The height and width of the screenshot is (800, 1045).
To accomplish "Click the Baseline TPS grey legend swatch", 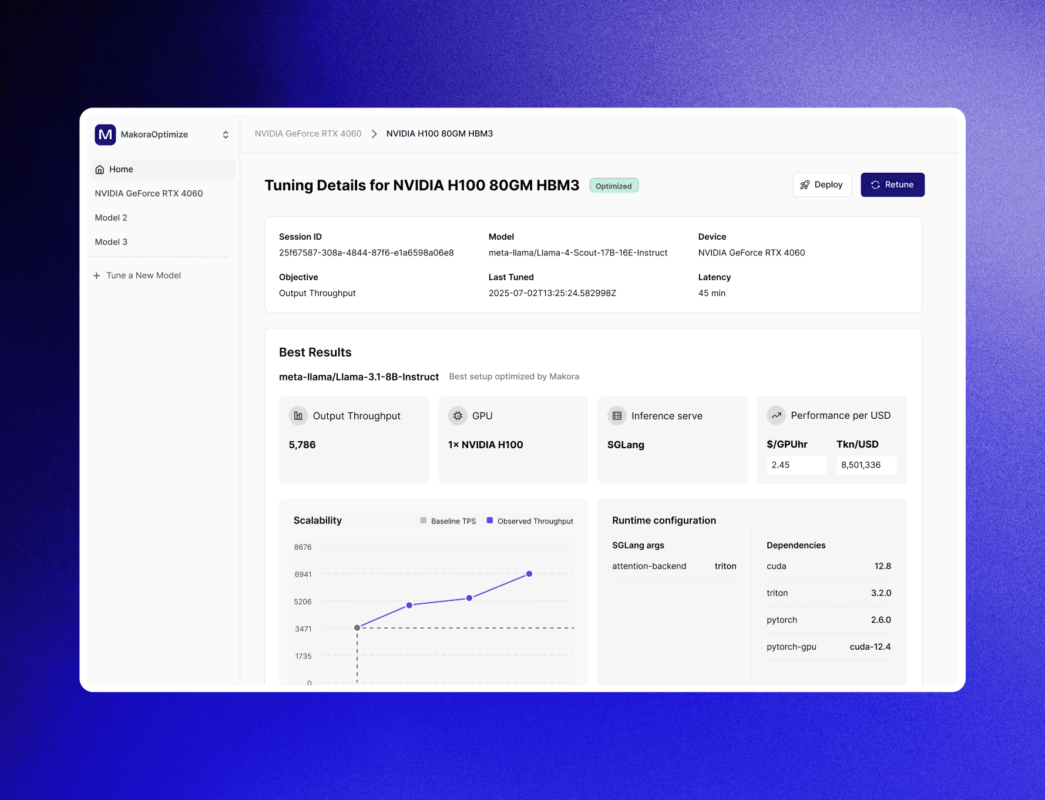I will pyautogui.click(x=423, y=520).
